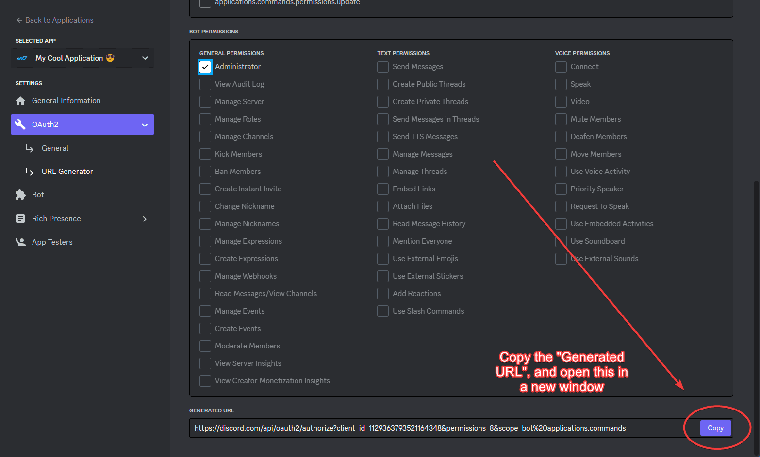Enable the Manage Messages checkbox
The width and height of the screenshot is (760, 457).
pyautogui.click(x=383, y=154)
